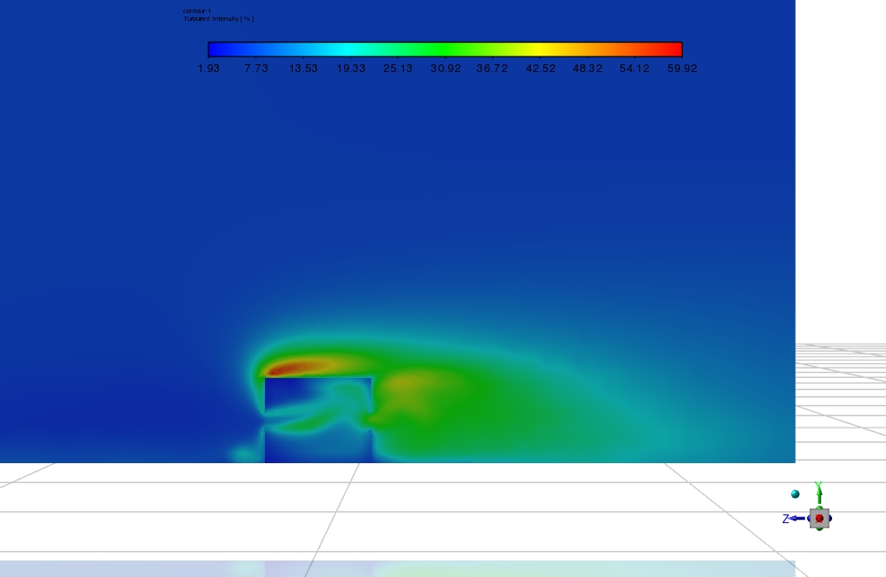Click the 13.53 legend tick label
The height and width of the screenshot is (577, 886).
pos(303,69)
